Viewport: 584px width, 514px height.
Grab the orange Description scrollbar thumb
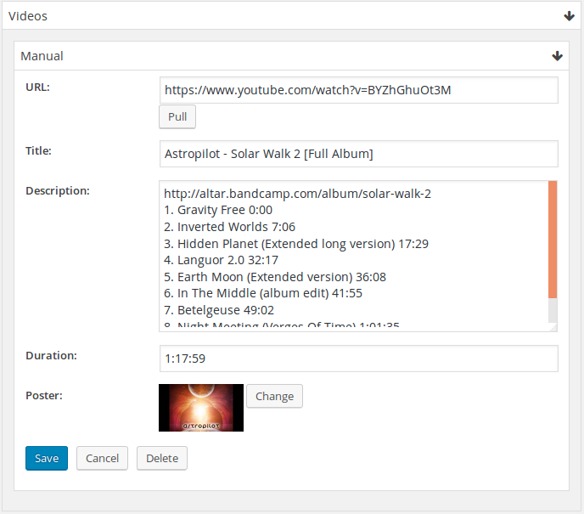tap(553, 240)
